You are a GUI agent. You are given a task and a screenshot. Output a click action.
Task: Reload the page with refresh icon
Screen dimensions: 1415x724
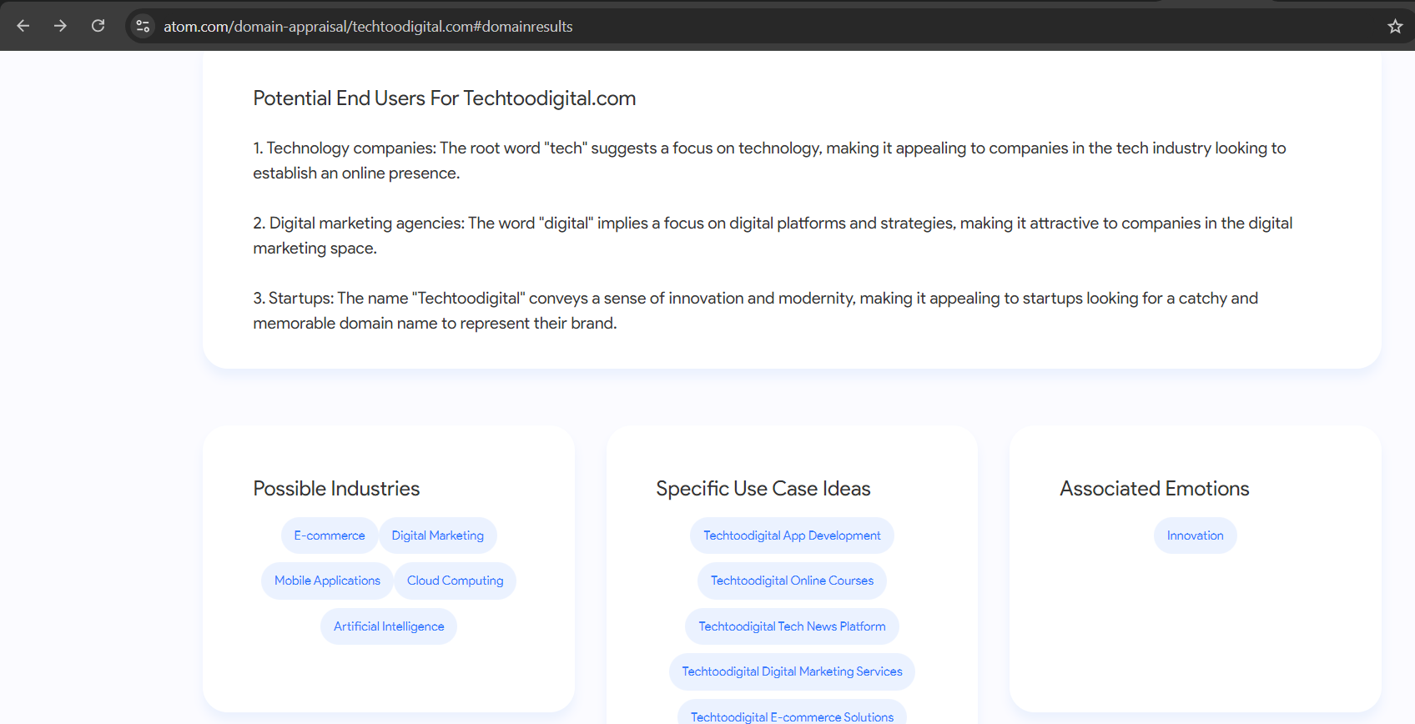[x=98, y=26]
